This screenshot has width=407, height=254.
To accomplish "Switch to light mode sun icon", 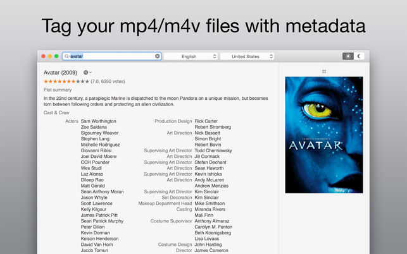I will tap(348, 56).
